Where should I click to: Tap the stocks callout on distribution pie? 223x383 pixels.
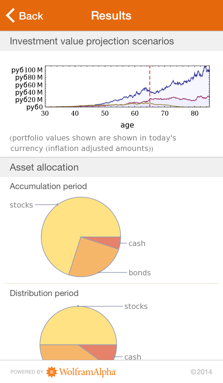[136, 306]
